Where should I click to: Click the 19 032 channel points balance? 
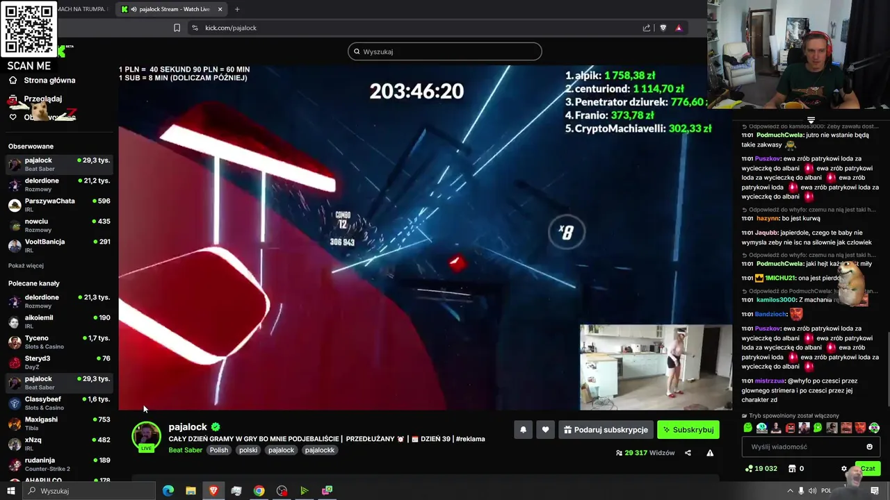[x=761, y=469]
